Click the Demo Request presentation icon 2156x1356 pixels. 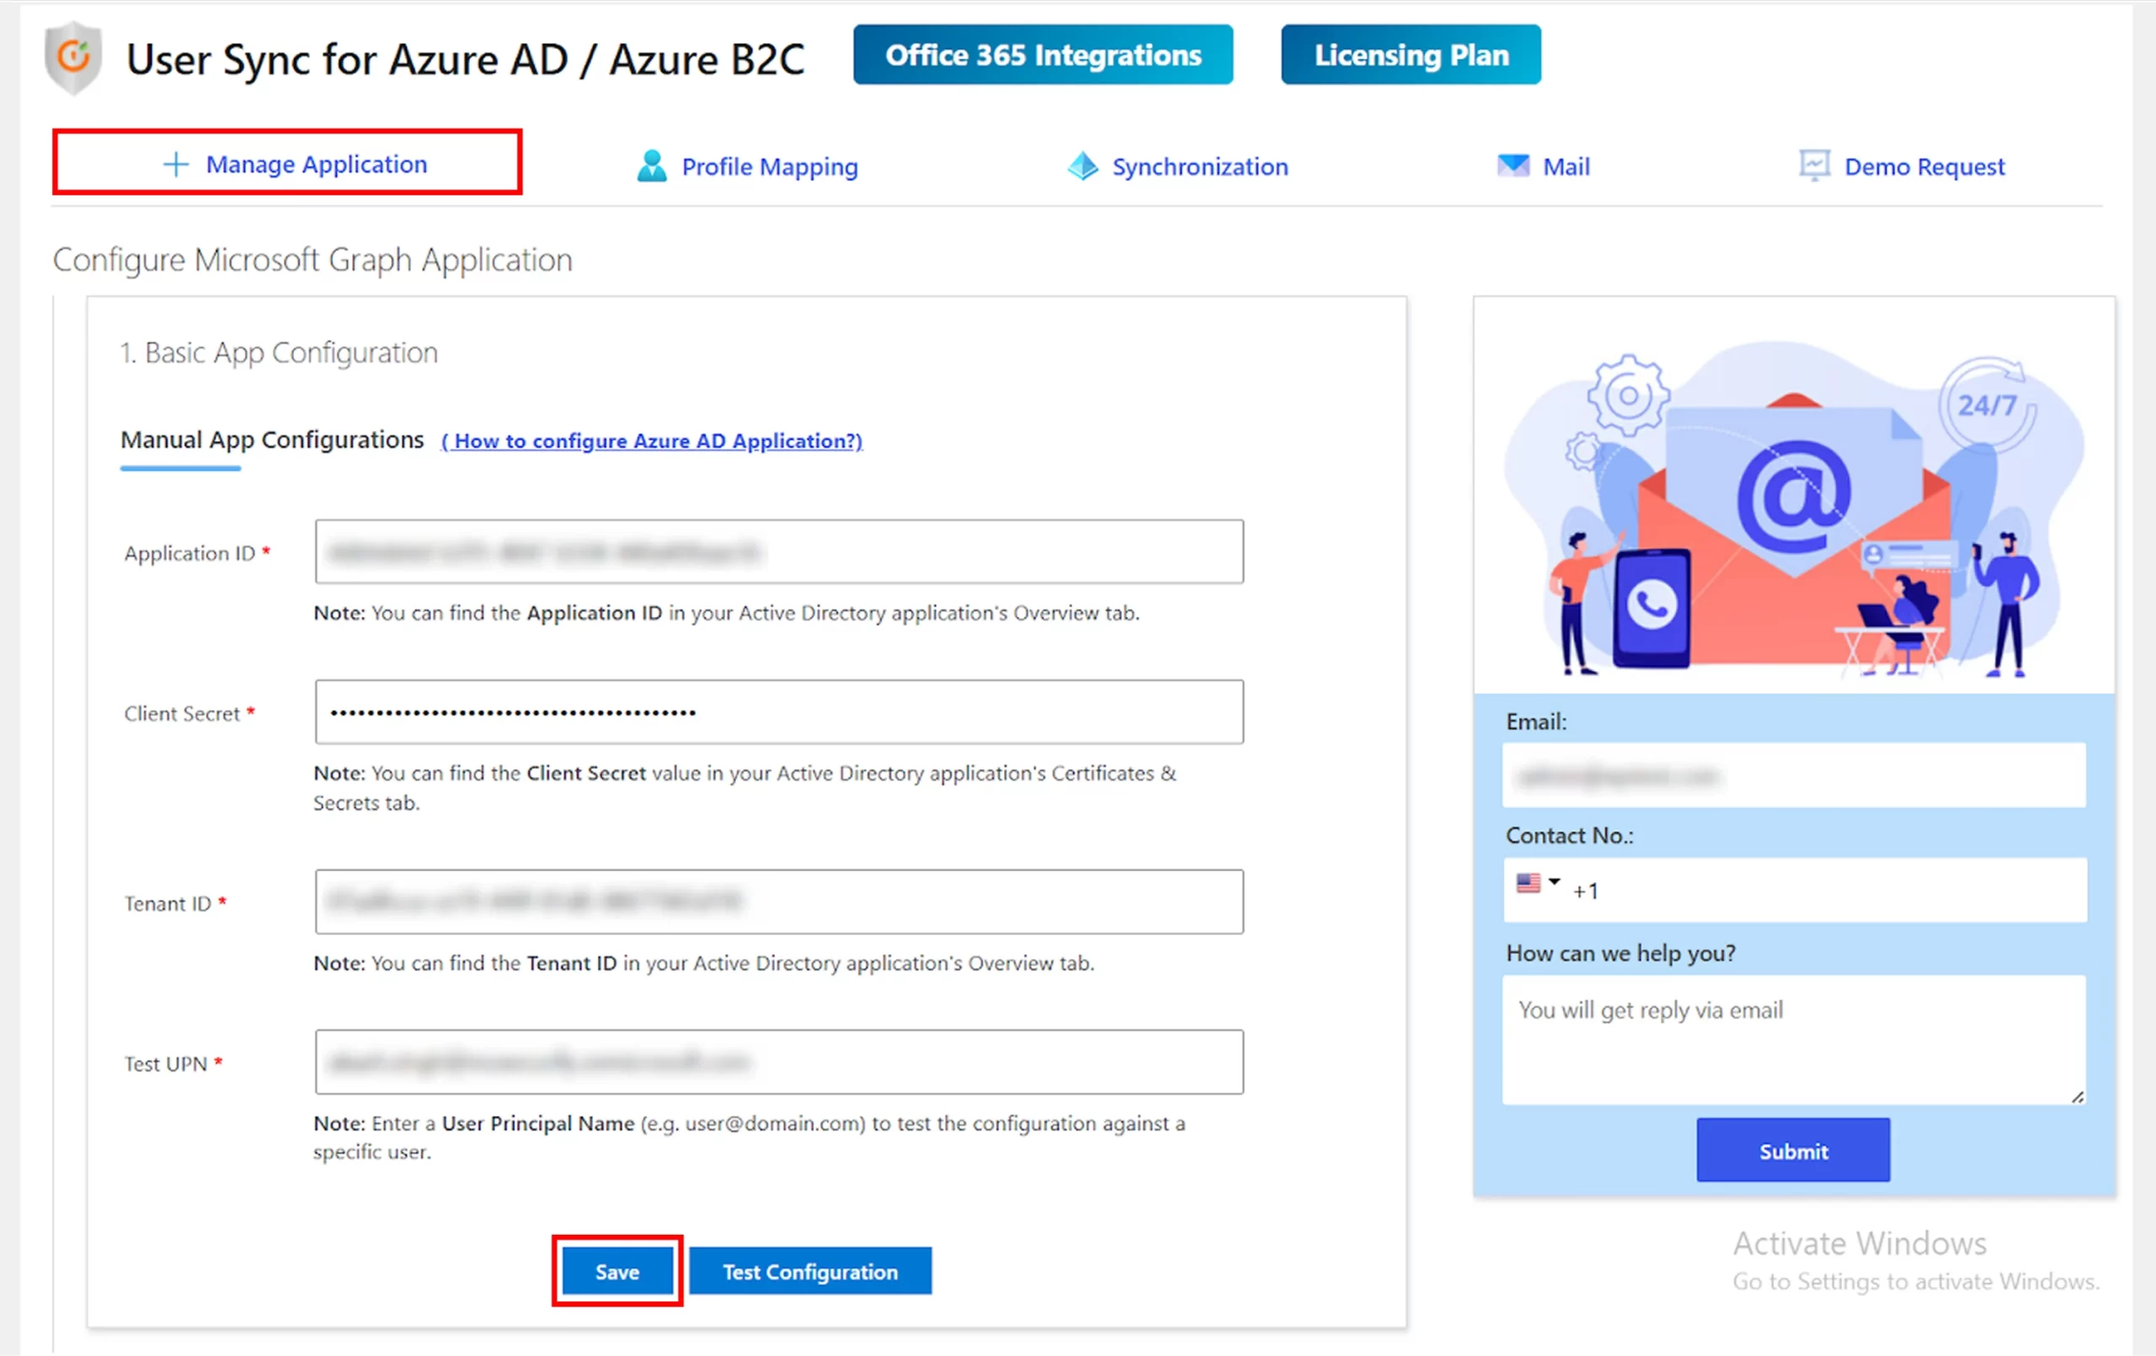1815,166
